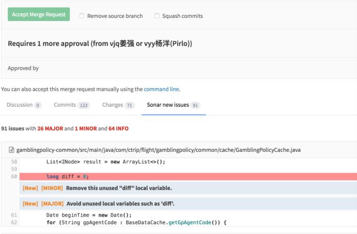357x234 pixels.
Task: Click the 64 INFO count in summary
Action: coord(118,128)
